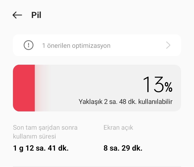
Task: Tap the exclamation mark warning icon
Action: pyautogui.click(x=29, y=45)
